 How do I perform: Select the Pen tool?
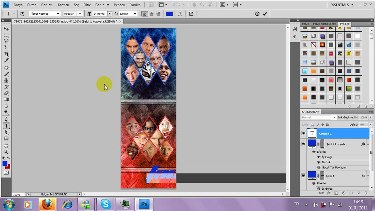pos(6,119)
